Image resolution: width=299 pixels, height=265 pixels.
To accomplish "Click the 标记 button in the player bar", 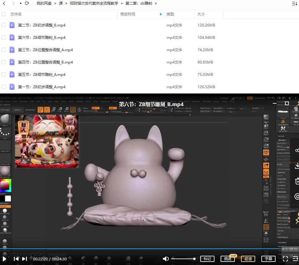I will [x=207, y=259].
